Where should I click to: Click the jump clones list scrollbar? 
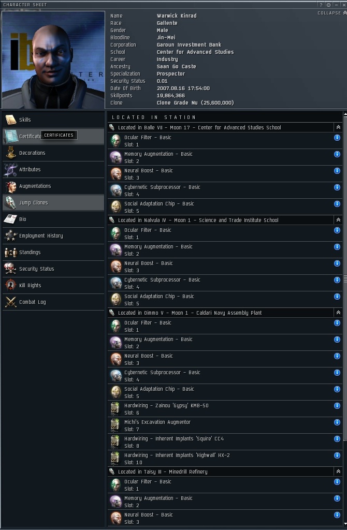tap(345, 278)
